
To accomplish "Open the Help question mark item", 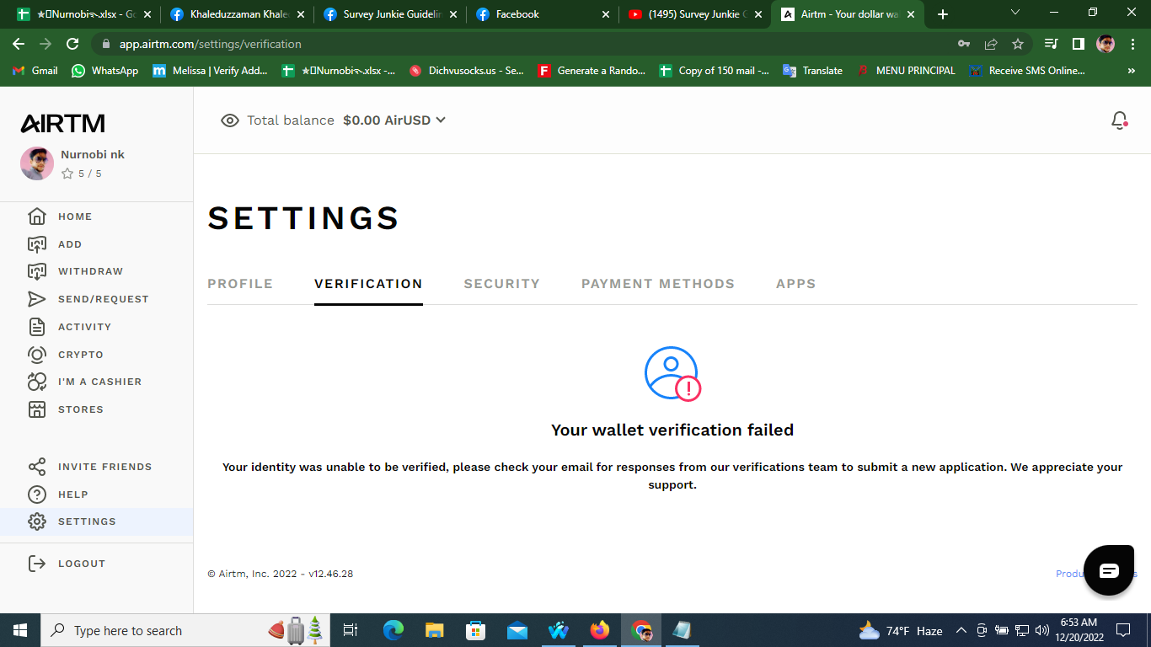I will pos(37,495).
